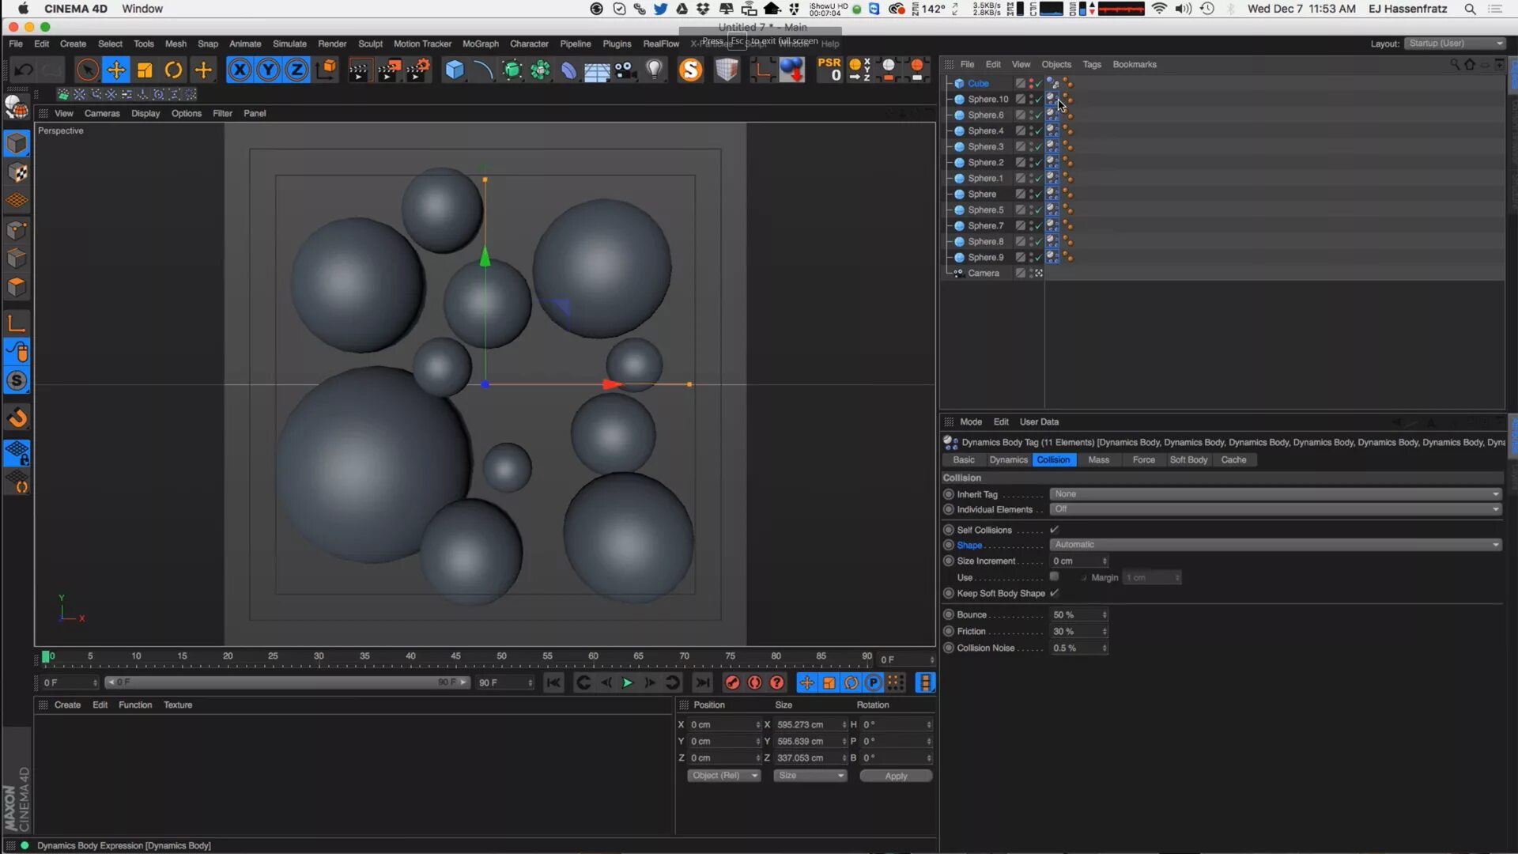Open the Inherit Tag dropdown
The width and height of the screenshot is (1518, 854).
[x=1274, y=494]
